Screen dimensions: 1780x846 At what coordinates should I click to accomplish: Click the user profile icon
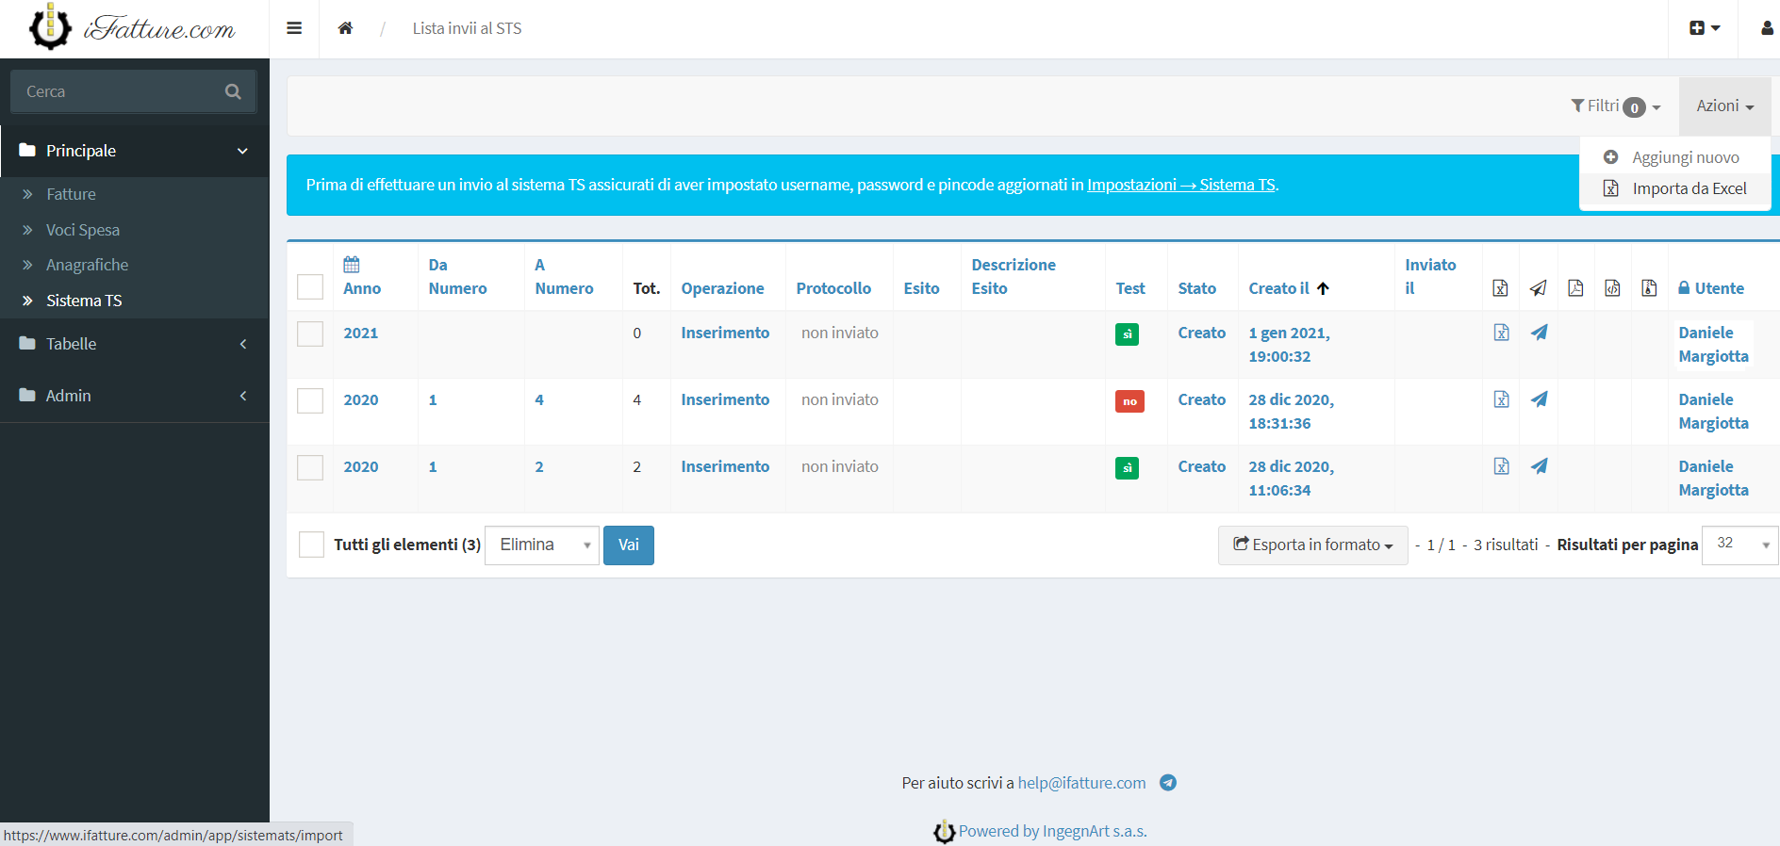click(x=1767, y=28)
